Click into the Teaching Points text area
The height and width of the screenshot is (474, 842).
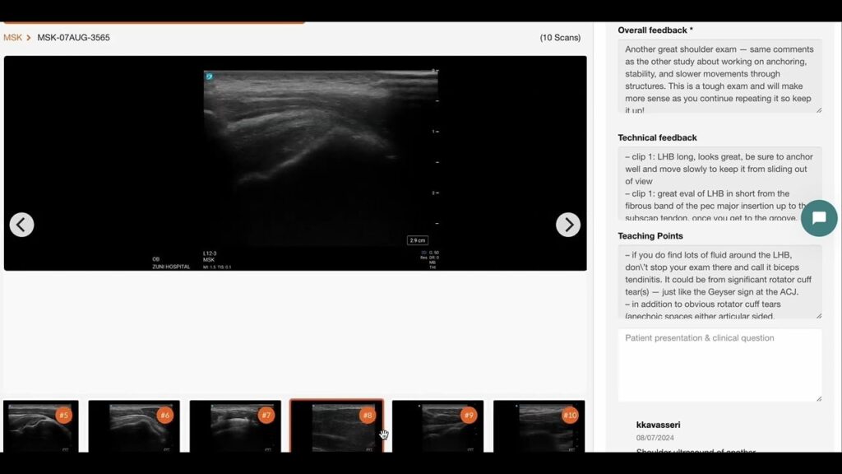(x=719, y=282)
